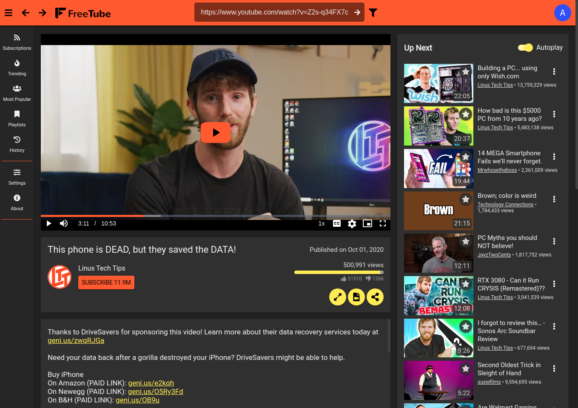Open the Most Popular page

click(x=17, y=93)
